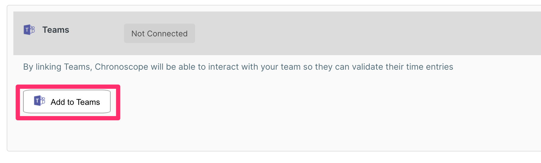This screenshot has width=541, height=163.
Task: Click the Chronoscope linking description text
Action: click(x=238, y=67)
